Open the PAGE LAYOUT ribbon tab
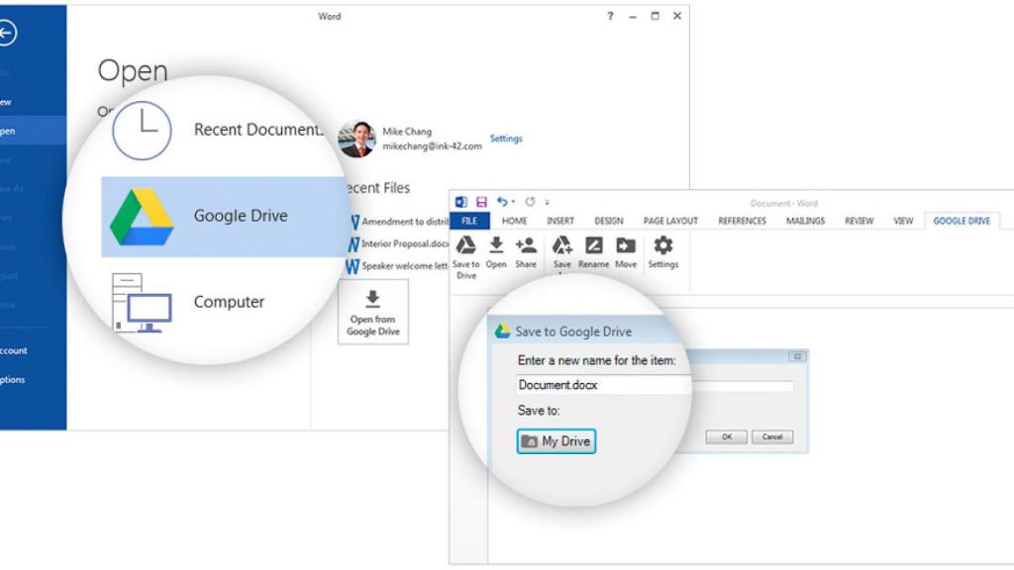This screenshot has width=1014, height=570. pos(670,221)
